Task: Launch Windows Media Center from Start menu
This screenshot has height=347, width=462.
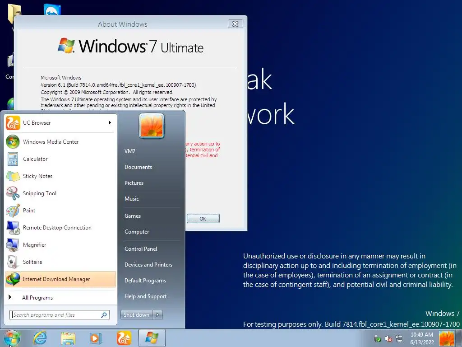Action: click(x=60, y=141)
